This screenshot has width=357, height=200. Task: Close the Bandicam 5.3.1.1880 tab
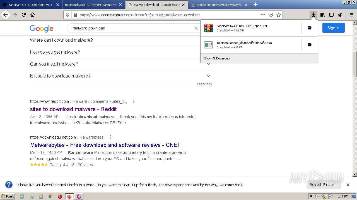pos(58,5)
